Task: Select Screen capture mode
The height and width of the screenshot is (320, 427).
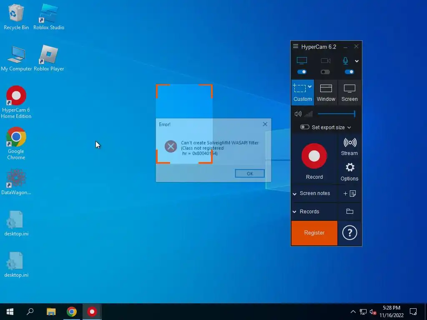Action: [349, 92]
